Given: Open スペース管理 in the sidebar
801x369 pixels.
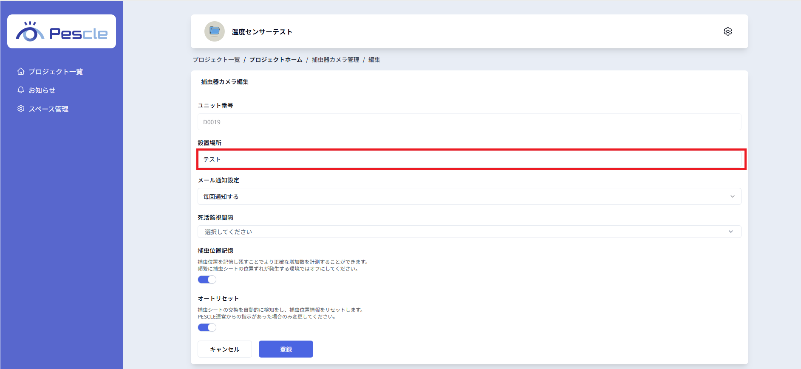Looking at the screenshot, I should pos(48,109).
